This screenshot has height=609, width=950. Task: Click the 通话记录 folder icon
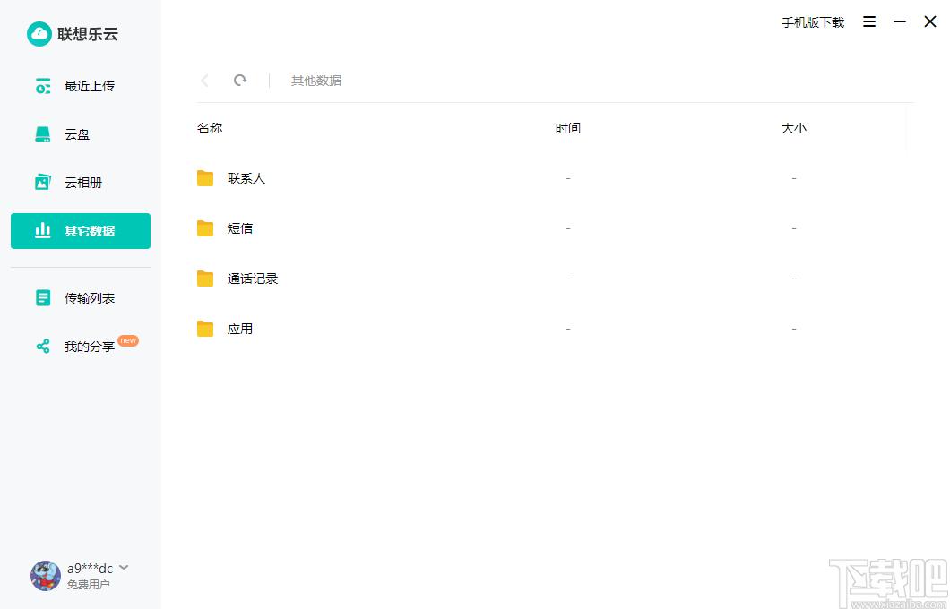point(205,279)
